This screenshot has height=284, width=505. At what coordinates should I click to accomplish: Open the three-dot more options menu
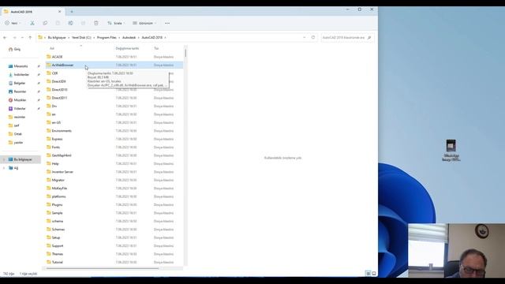tap(167, 23)
